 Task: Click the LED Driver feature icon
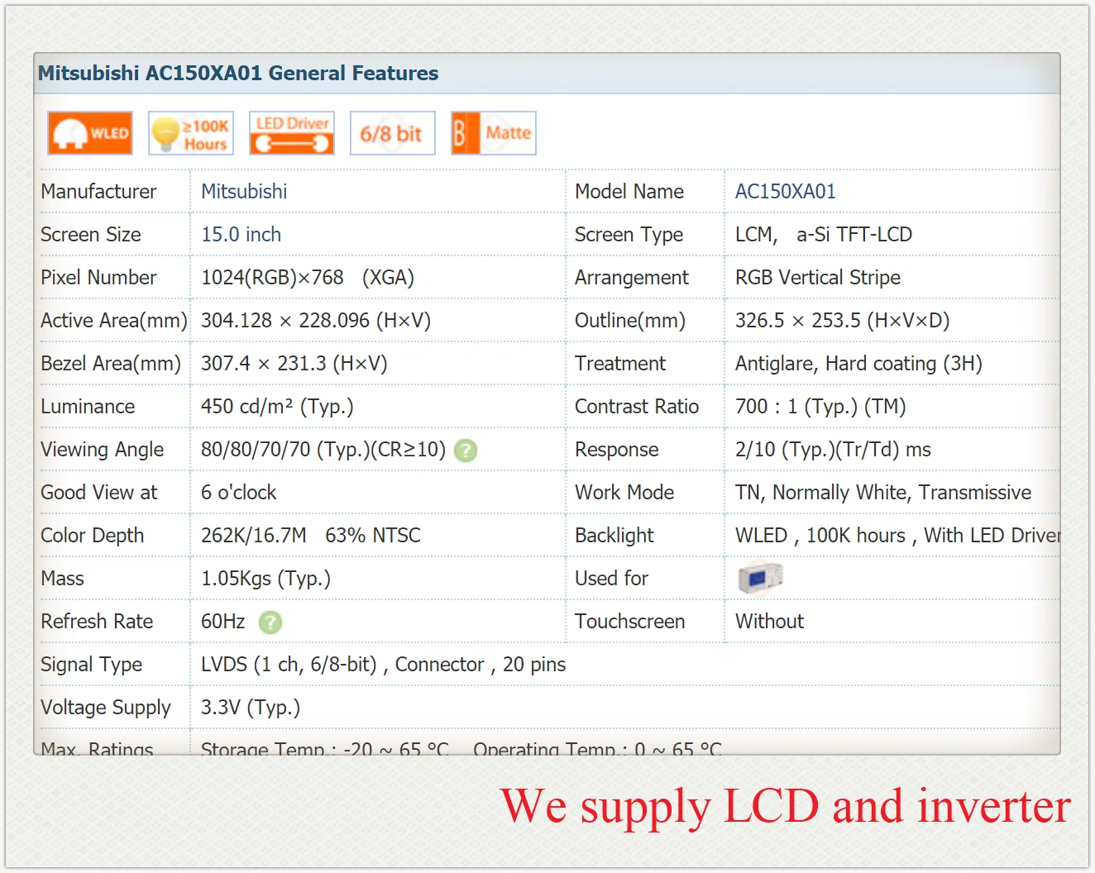pos(292,133)
